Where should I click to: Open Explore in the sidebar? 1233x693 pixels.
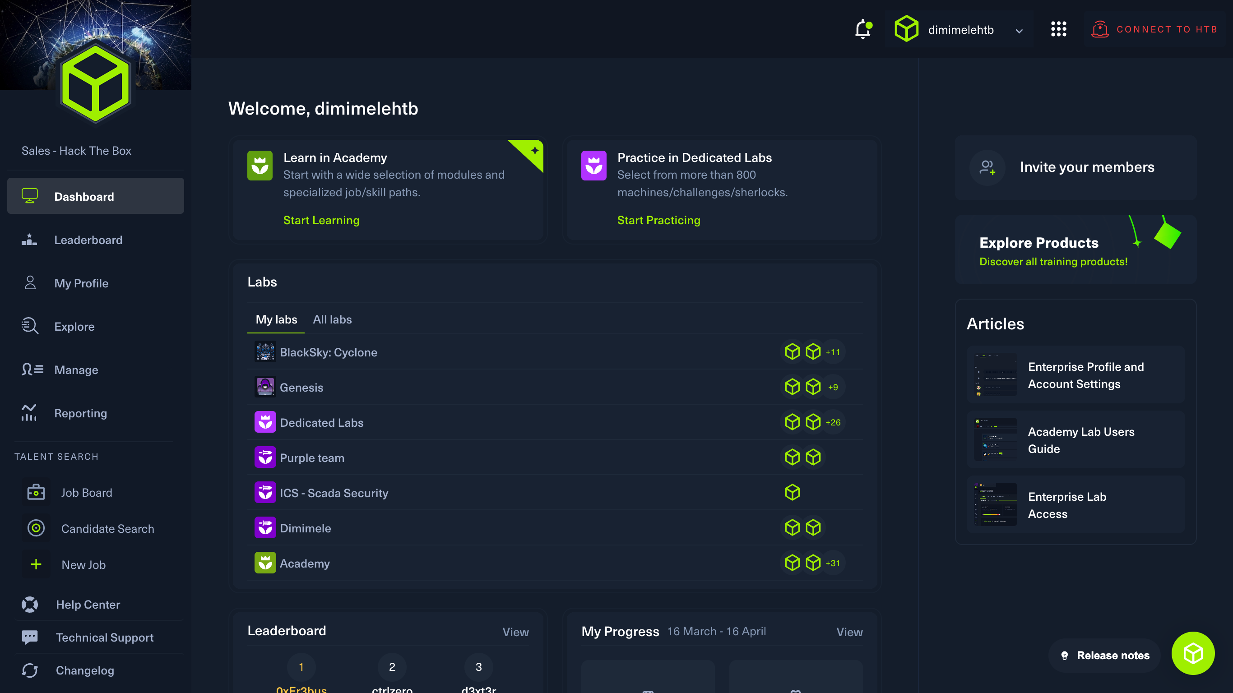[96, 326]
